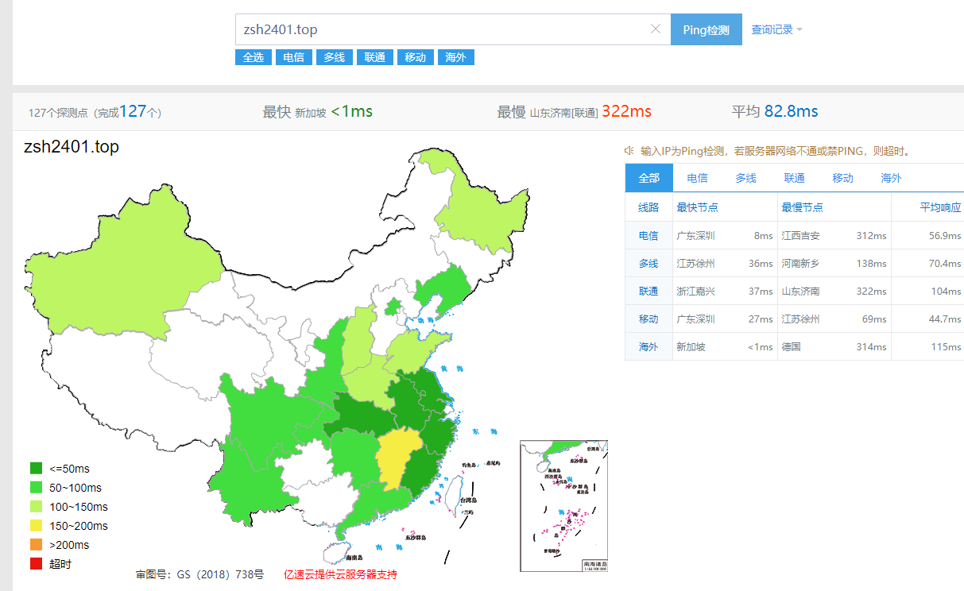Screen dimensions: 964x591
Task: Open the 海外 tab in results table
Action: coord(891,178)
